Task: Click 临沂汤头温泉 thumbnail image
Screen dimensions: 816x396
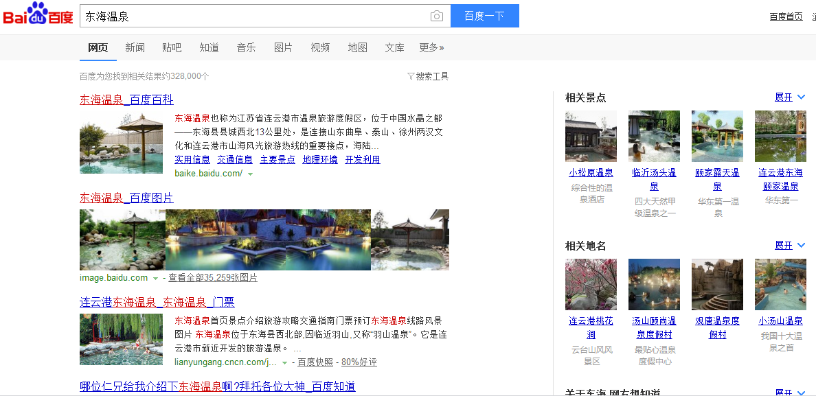Action: [x=654, y=136]
